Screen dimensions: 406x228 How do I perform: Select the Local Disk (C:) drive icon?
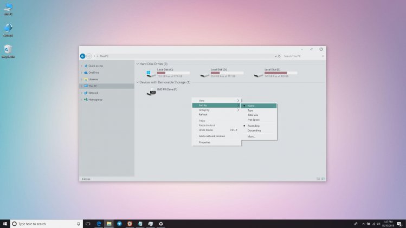click(x=151, y=74)
